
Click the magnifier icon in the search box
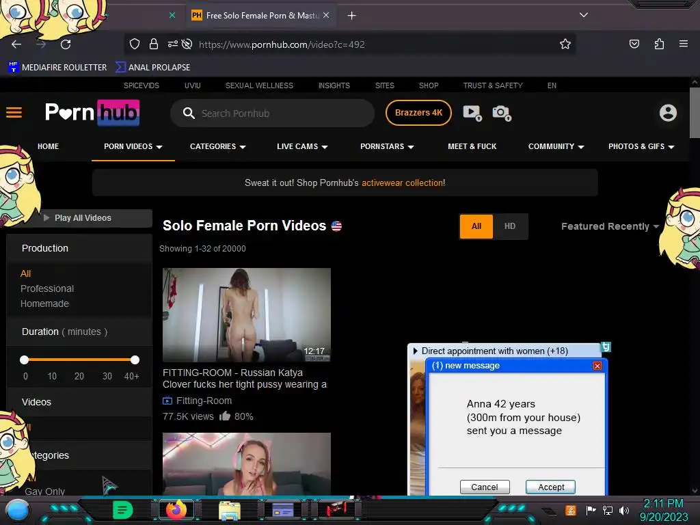pyautogui.click(x=189, y=113)
